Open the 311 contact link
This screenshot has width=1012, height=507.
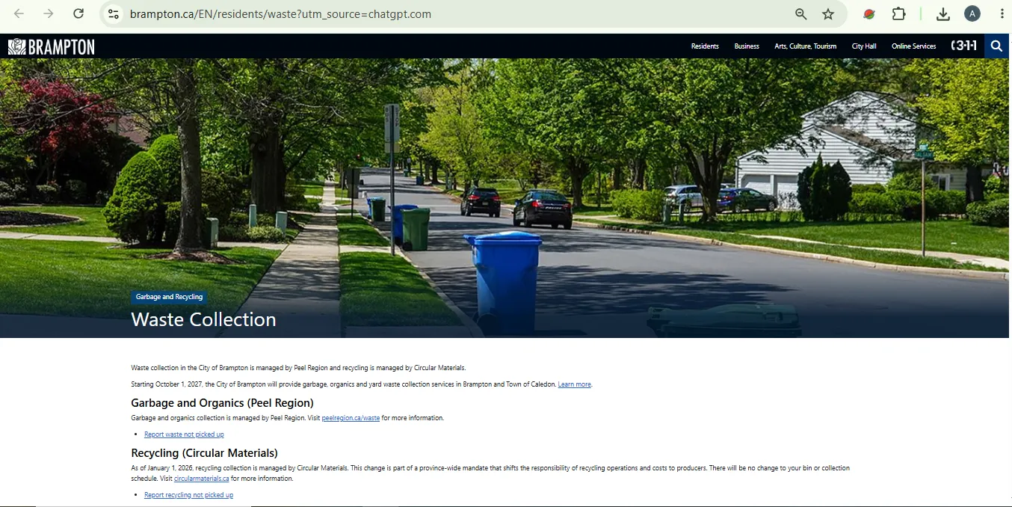click(964, 46)
